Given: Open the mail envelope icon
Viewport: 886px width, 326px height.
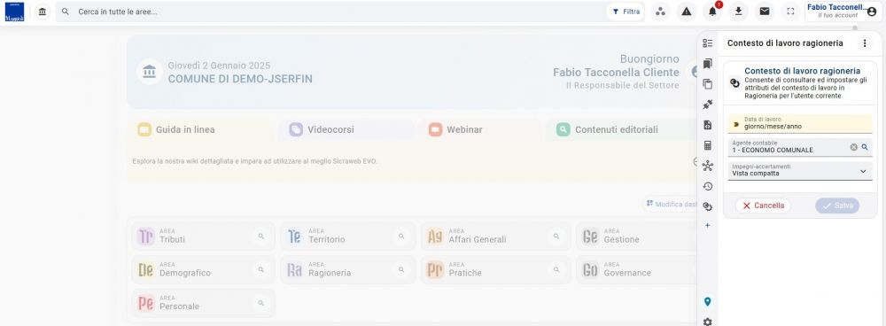Looking at the screenshot, I should coord(764,12).
